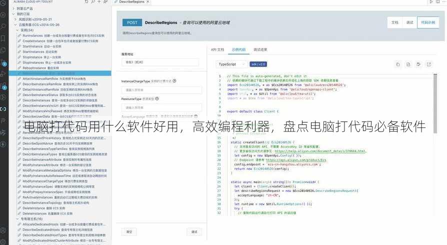Viewport: 447px width, 245px height.
Task: Expand the 风险识别 v2019-05-21 node
Action: point(15,19)
